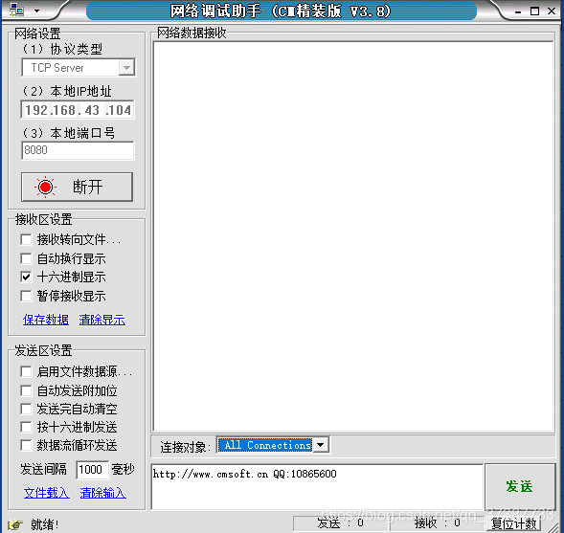Click the local IP address field
This screenshot has height=533, width=564.
pos(78,110)
